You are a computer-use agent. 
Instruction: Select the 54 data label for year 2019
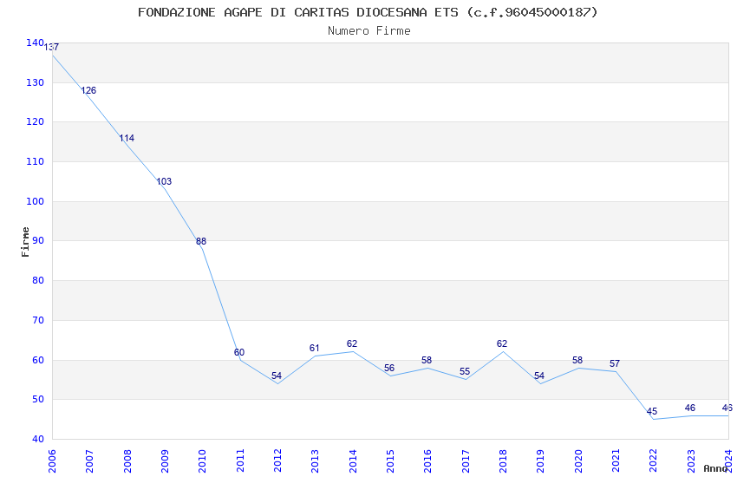539,376
